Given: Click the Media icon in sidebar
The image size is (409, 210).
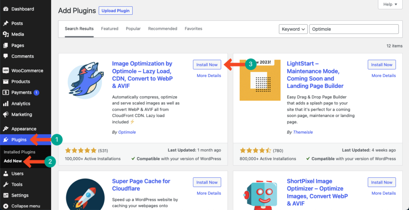Looking at the screenshot, I should (6, 34).
